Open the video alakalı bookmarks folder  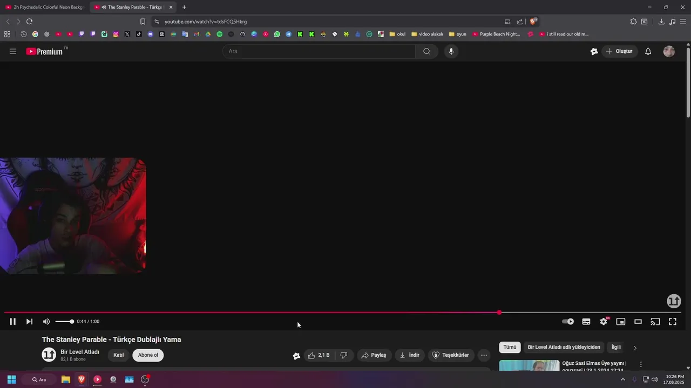pyautogui.click(x=426, y=34)
